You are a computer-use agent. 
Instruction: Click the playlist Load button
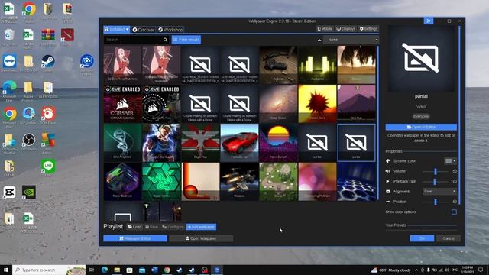[134, 227]
